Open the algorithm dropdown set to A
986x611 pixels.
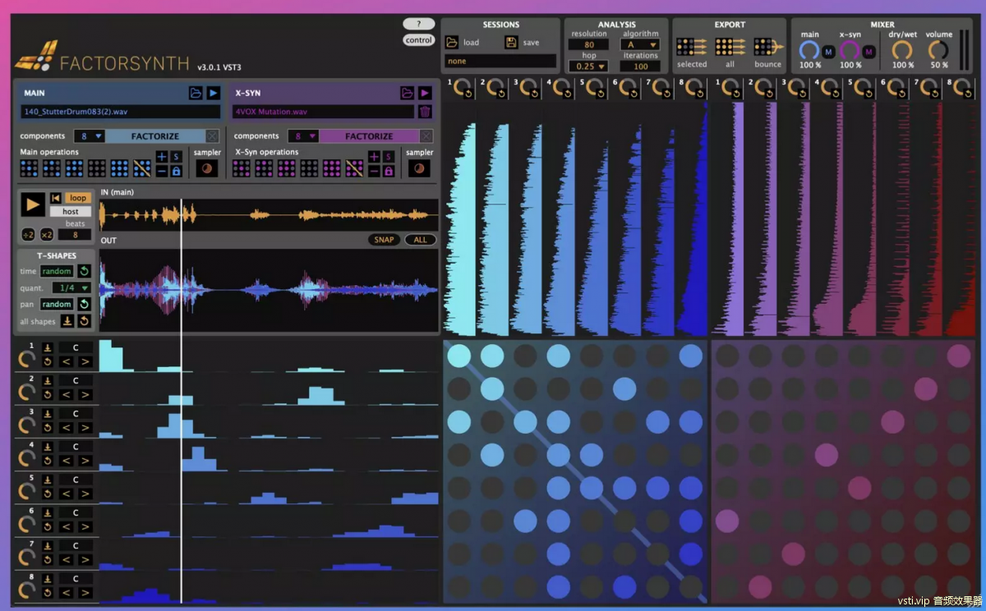pos(641,45)
